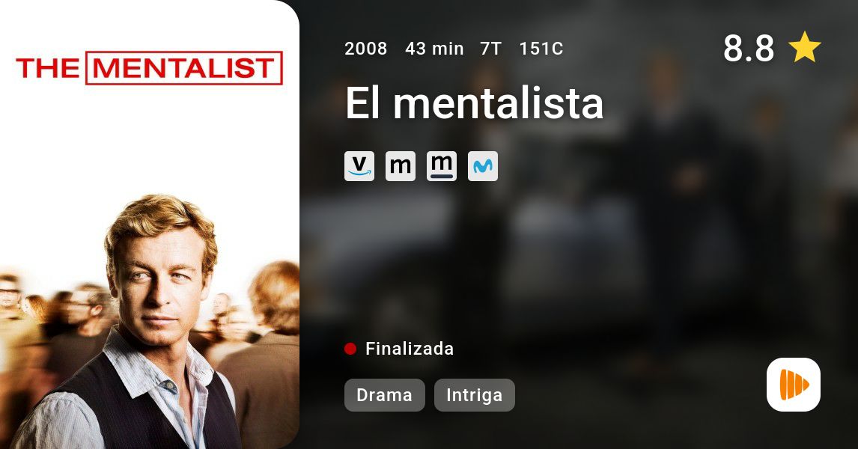Open the 'El mentalista' title
The image size is (858, 449).
pyautogui.click(x=474, y=103)
